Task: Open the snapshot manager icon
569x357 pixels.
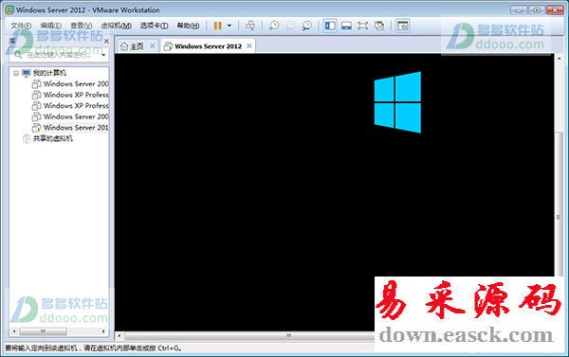Action: tap(307, 26)
